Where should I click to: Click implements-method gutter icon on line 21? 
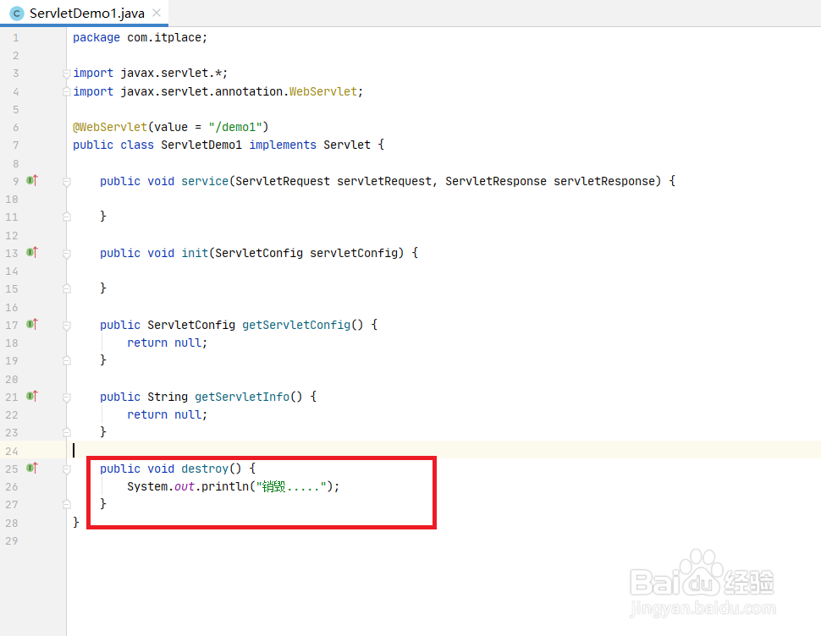[32, 396]
